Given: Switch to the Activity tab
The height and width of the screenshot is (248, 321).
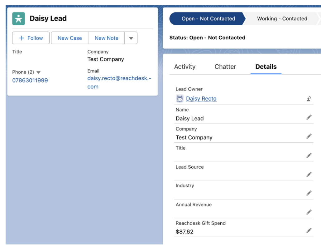Looking at the screenshot, I should [184, 67].
